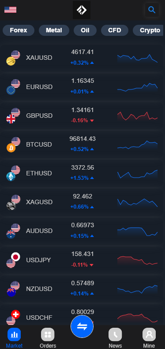This screenshot has width=165, height=349.
Task: Go to Orders via grid icon
Action: coord(48,334)
